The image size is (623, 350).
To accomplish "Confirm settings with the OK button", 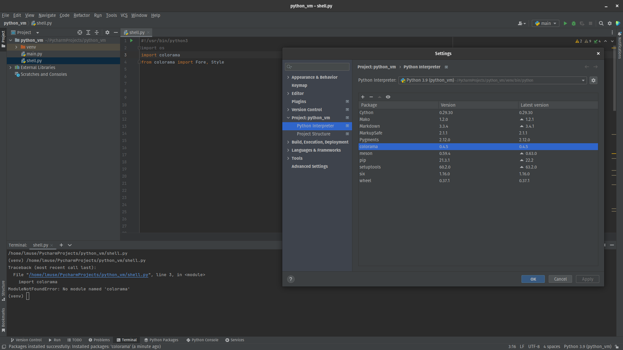I will click(533, 279).
